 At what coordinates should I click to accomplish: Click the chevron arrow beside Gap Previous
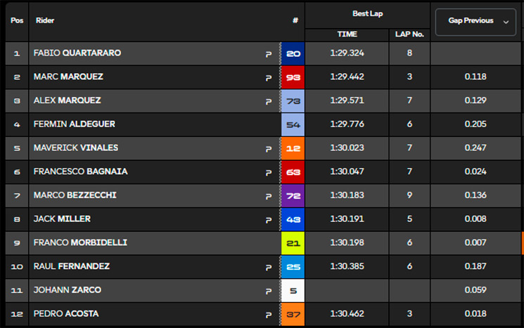(506, 22)
